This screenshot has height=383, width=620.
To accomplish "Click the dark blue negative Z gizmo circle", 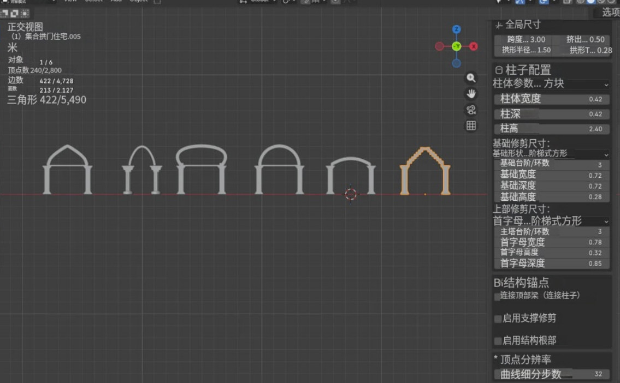I will tap(456, 63).
